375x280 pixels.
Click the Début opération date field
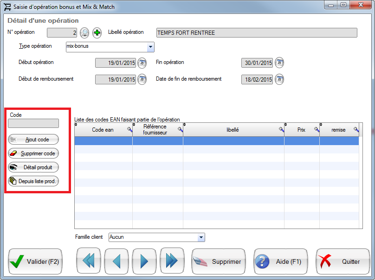(x=116, y=63)
